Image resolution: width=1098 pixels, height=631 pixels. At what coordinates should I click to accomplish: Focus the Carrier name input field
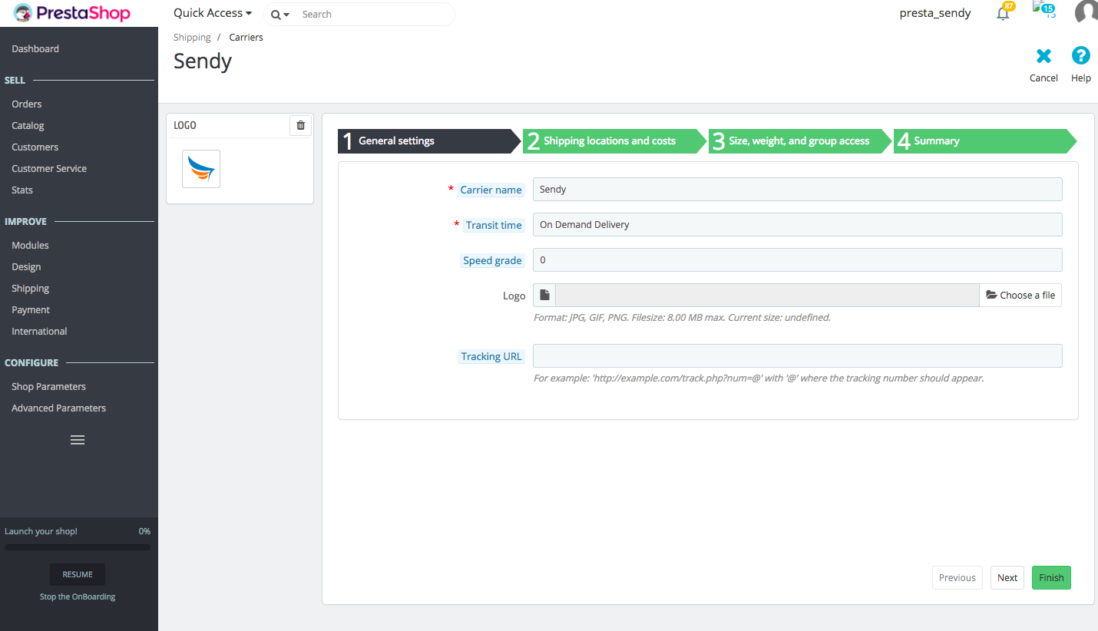797,189
